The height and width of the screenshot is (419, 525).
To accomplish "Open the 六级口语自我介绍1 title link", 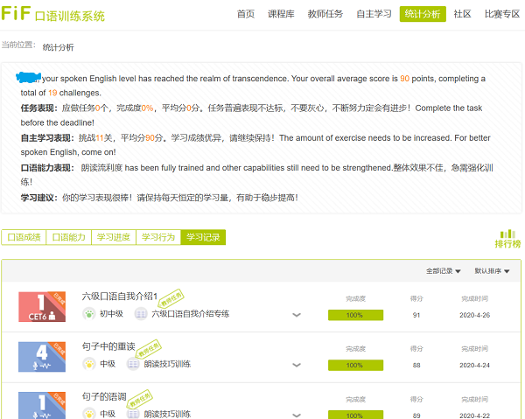I will pos(120,297).
